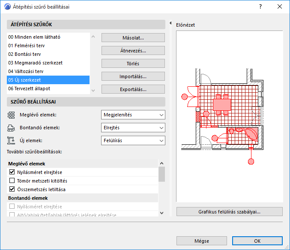Viewport: 290px width, 250px height.
Task: Select the 00 Minden elem látható filter
Action: [48, 37]
